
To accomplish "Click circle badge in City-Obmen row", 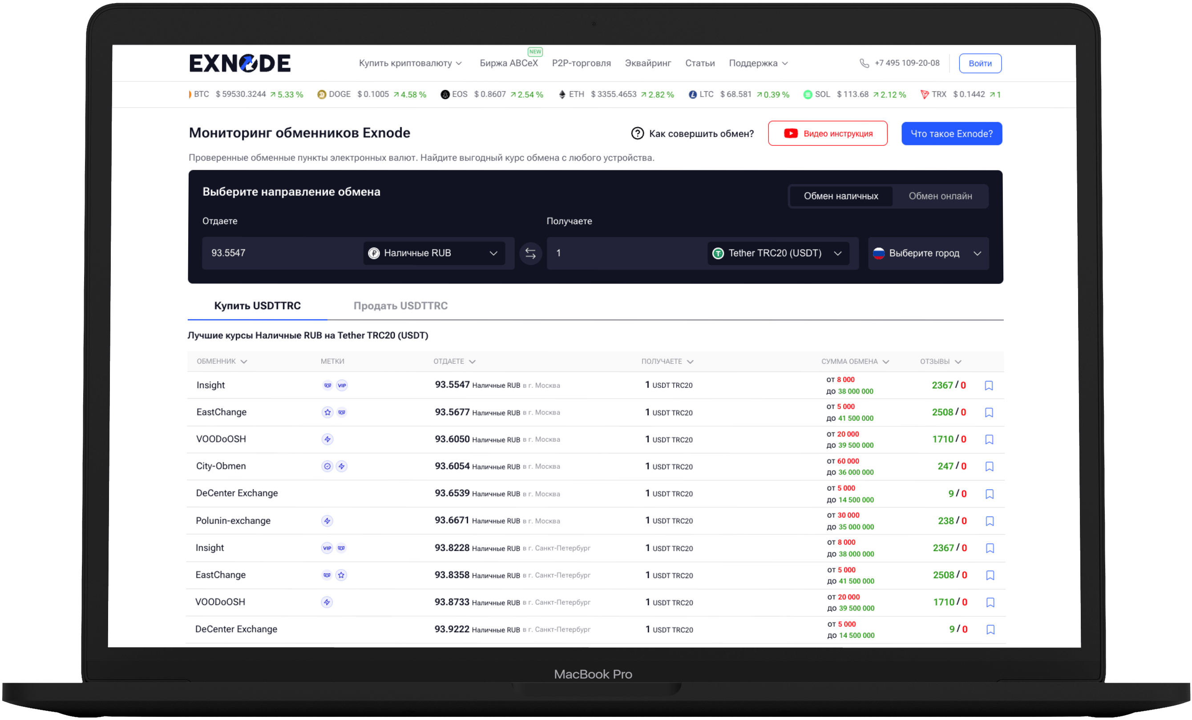I will click(327, 467).
